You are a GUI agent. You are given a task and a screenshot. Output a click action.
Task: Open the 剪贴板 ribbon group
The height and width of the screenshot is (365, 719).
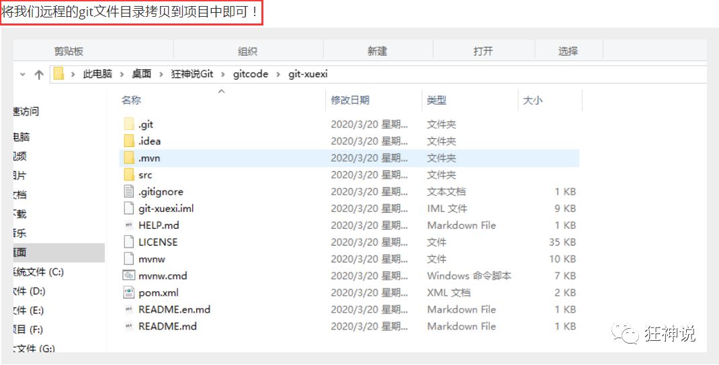pyautogui.click(x=69, y=51)
